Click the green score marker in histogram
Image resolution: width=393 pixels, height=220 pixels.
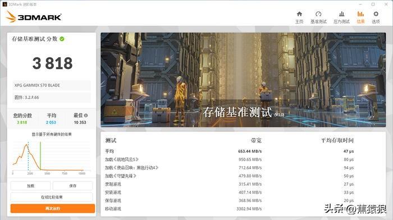coord(40,156)
